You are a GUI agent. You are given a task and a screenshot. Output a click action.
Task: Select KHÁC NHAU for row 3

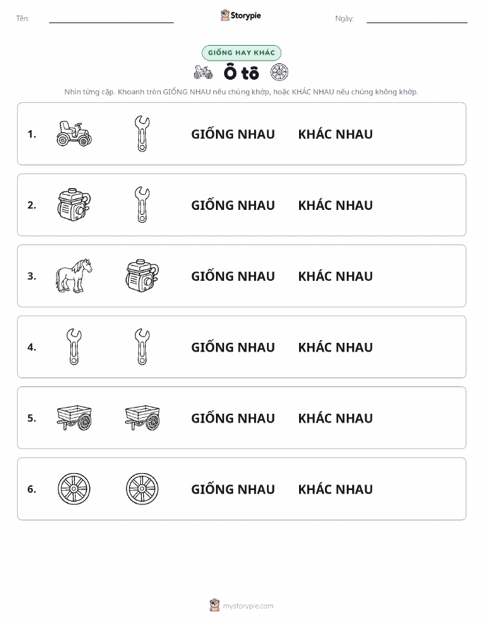(x=335, y=276)
